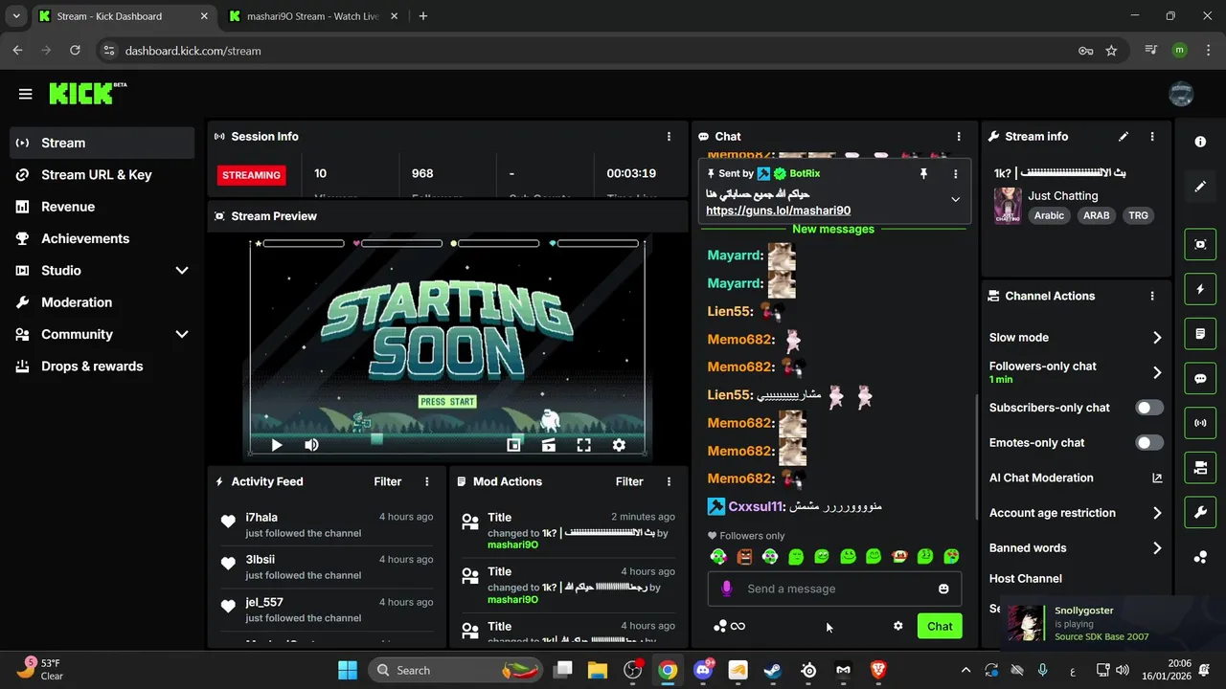This screenshot has height=689, width=1226.
Task: Open AI Chat Moderation external link
Action: pos(1157,478)
